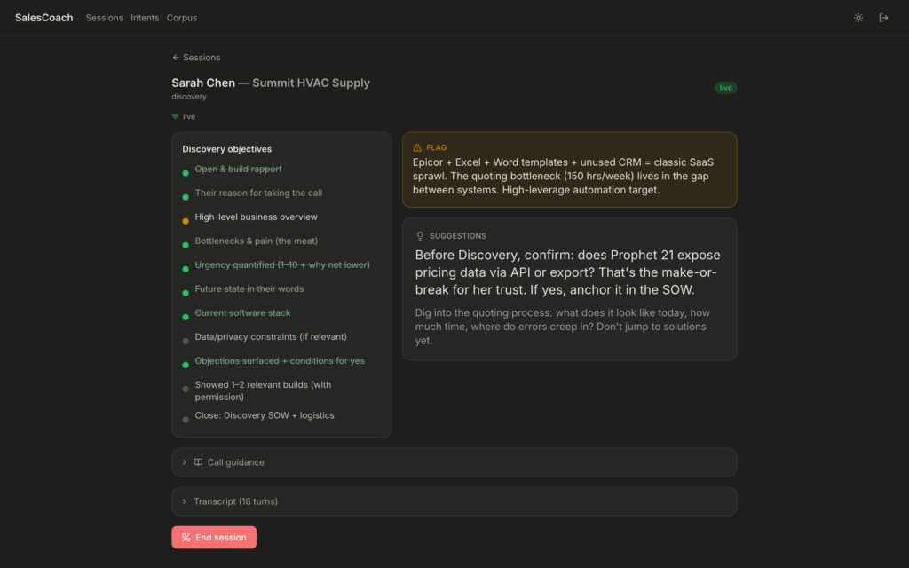Click the Discovery objectives heading
Viewport: 909px width, 568px height.
226,149
